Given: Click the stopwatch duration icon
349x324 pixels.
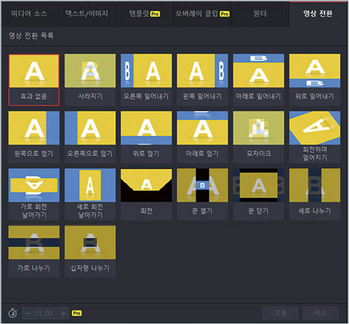Looking at the screenshot, I should pos(13,314).
